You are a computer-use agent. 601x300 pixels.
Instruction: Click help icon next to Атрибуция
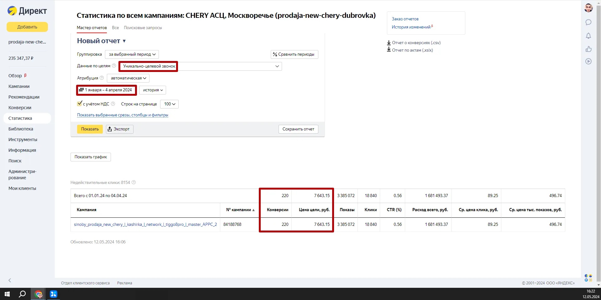102,78
